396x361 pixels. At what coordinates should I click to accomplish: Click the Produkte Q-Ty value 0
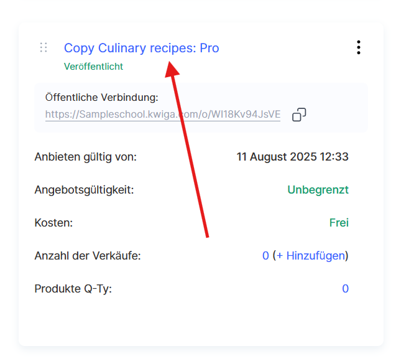[345, 289]
